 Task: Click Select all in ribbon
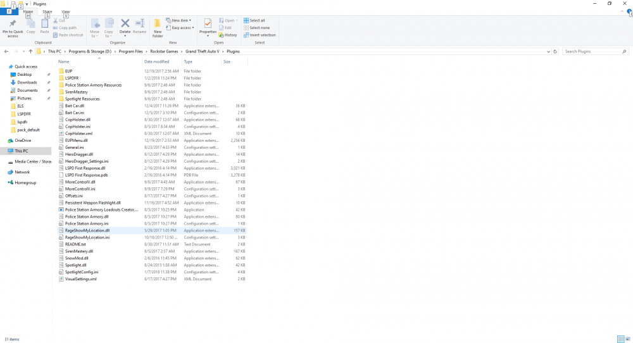(254, 21)
